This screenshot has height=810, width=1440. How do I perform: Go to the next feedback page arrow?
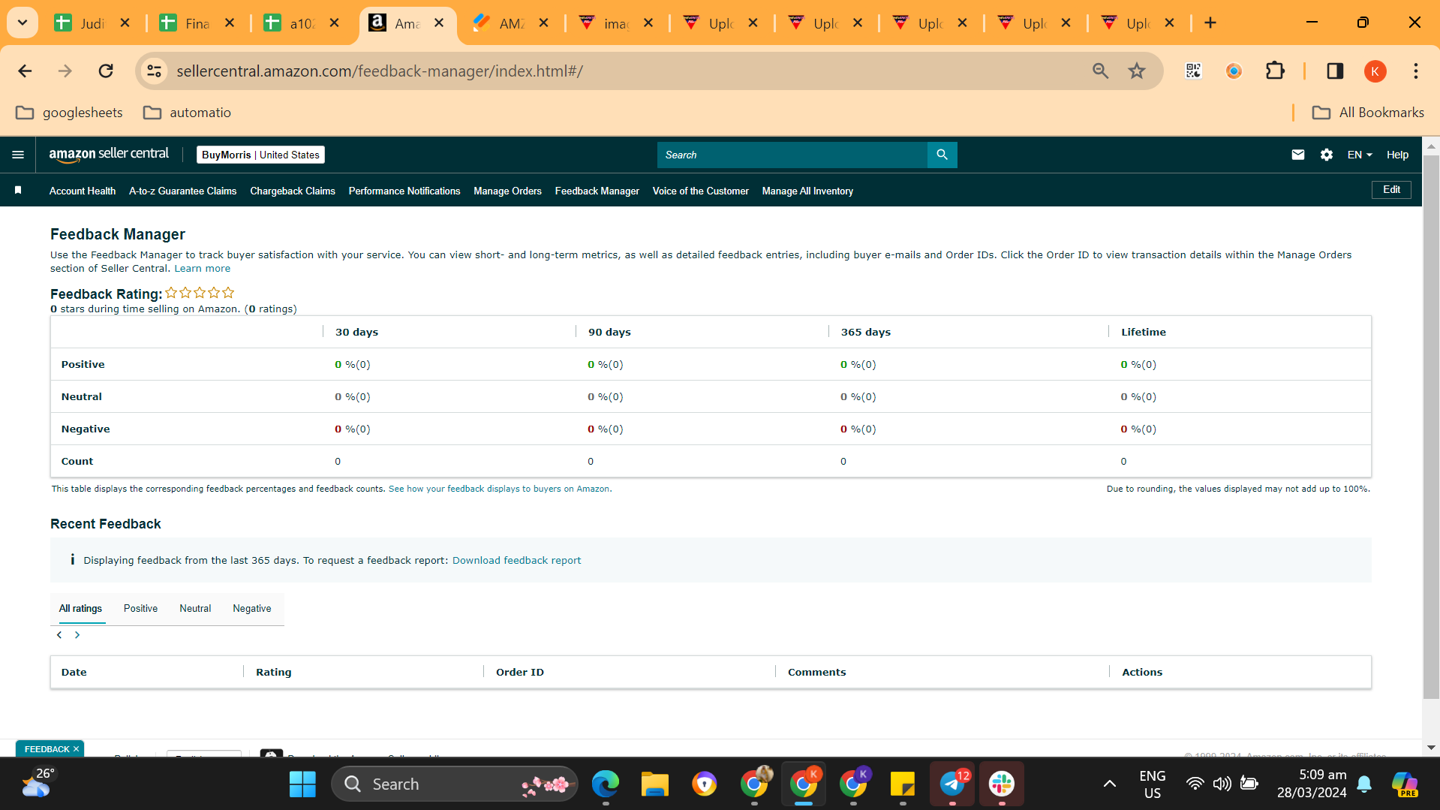(77, 635)
